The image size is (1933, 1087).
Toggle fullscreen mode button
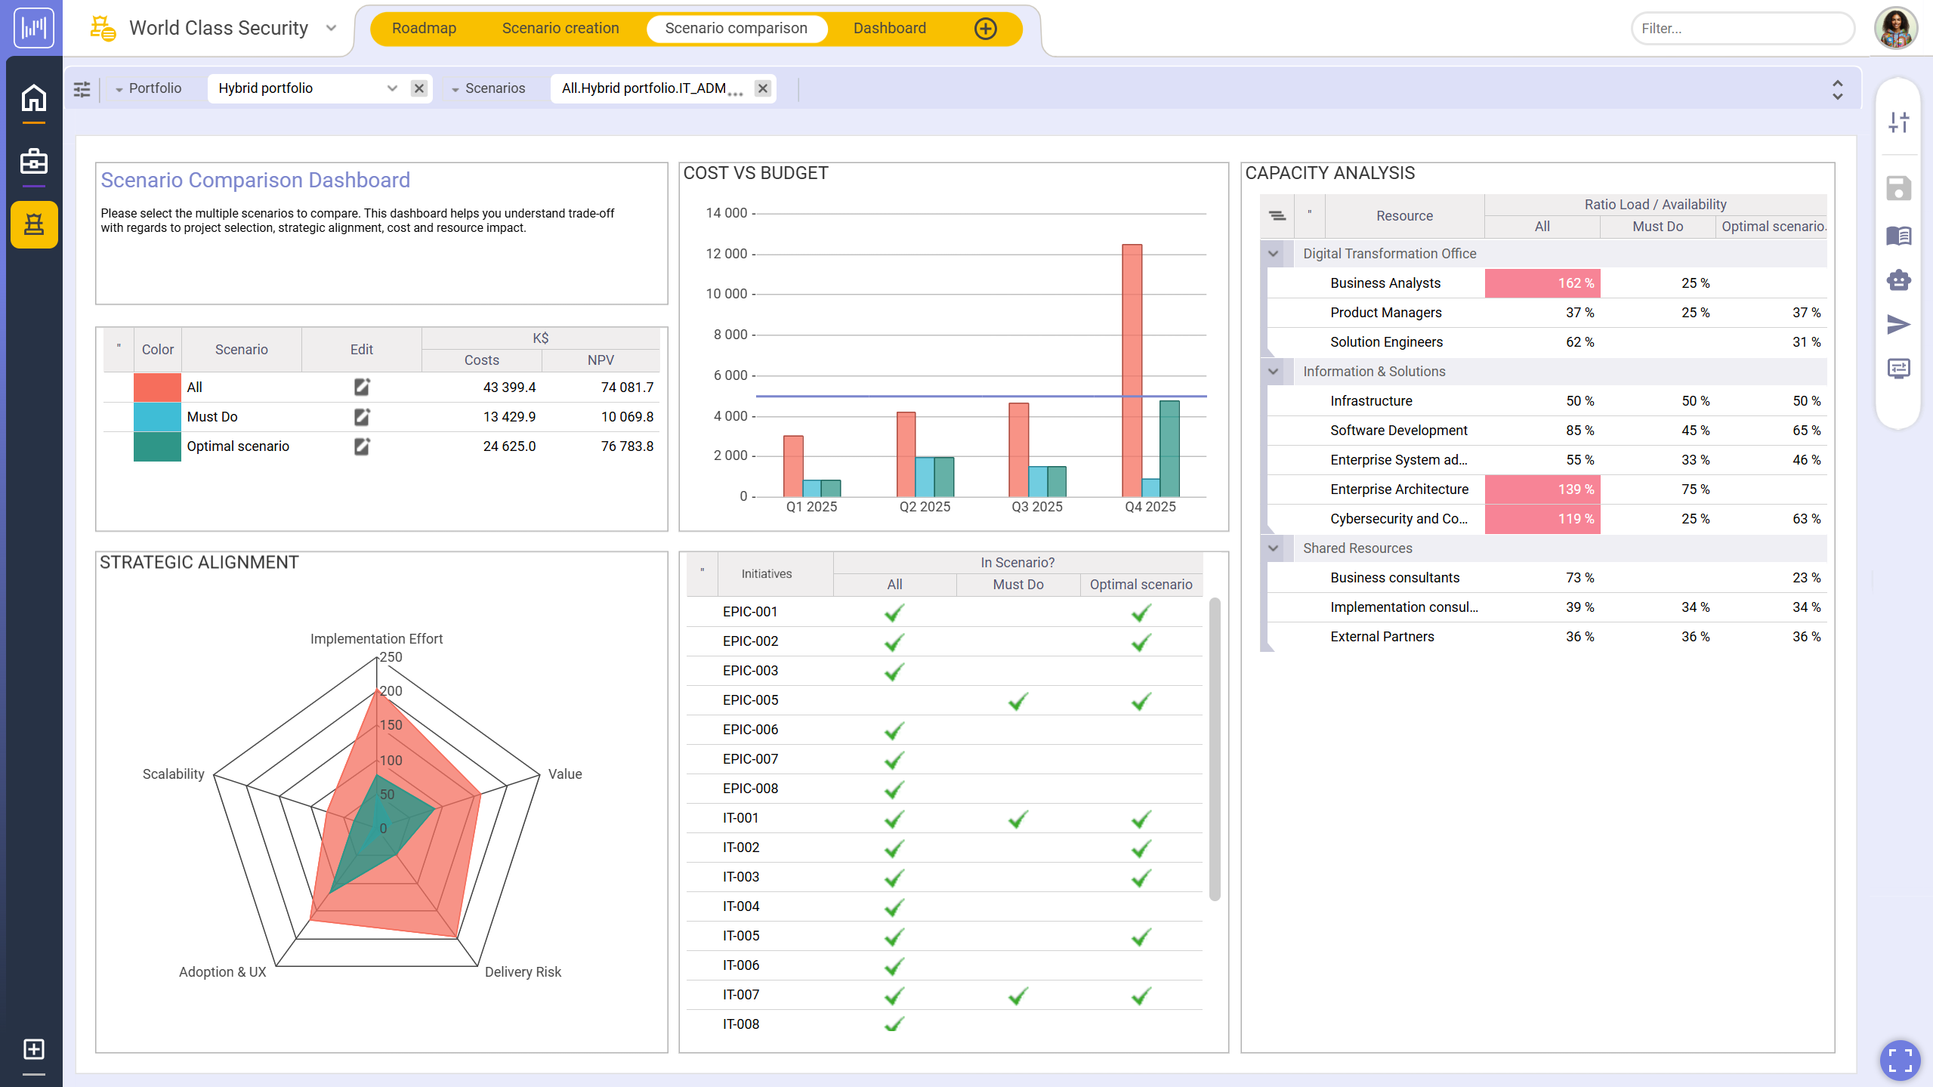point(1899,1060)
